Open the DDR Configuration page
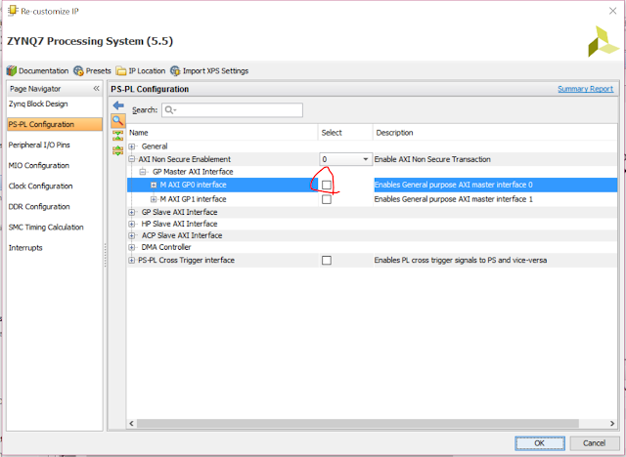 click(x=39, y=207)
